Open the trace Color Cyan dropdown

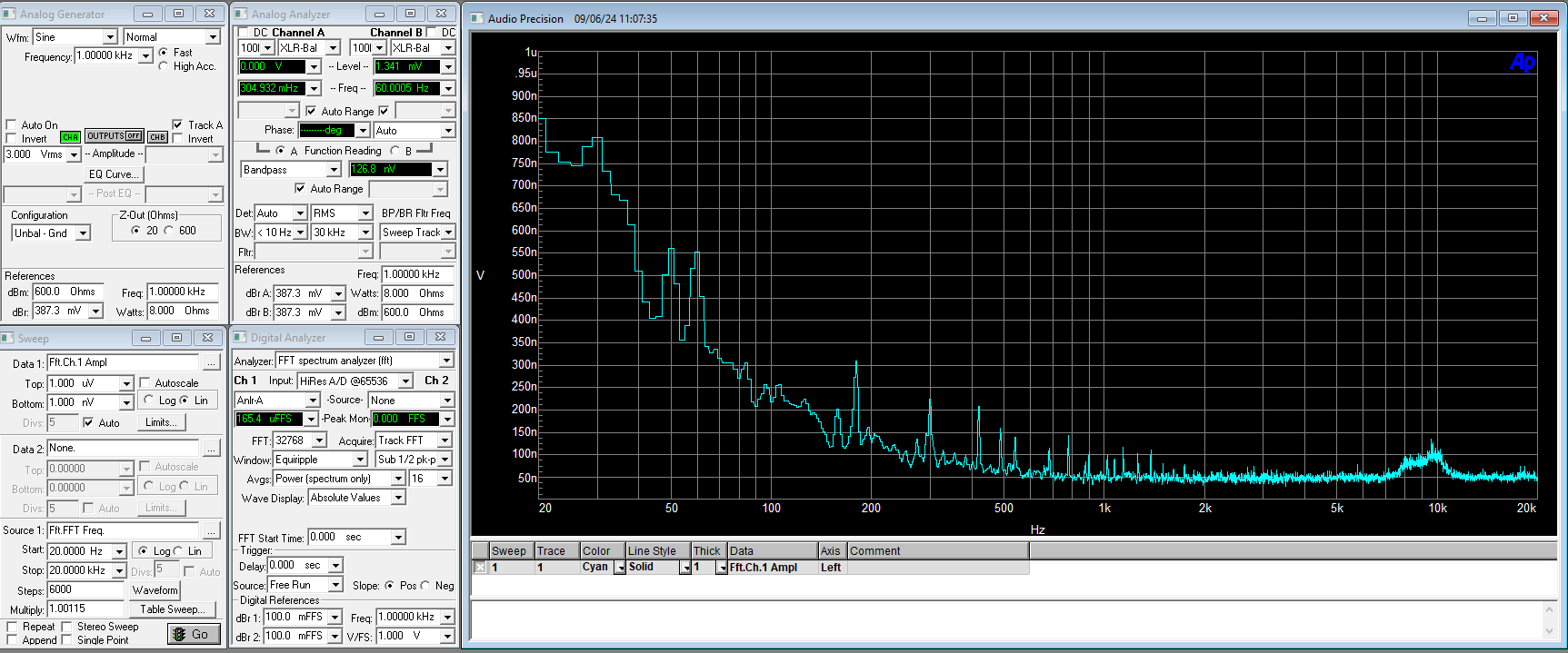(x=621, y=568)
